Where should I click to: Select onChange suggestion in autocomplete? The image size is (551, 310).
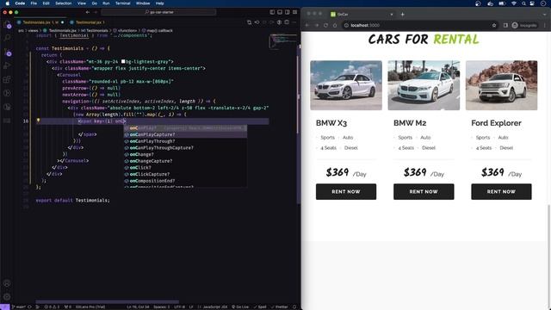(x=185, y=154)
